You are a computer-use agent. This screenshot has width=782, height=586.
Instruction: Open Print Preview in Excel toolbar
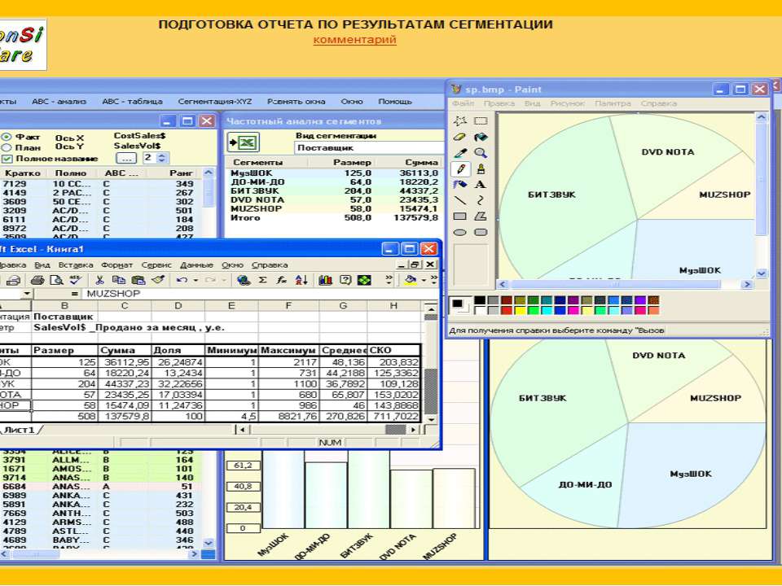(56, 280)
